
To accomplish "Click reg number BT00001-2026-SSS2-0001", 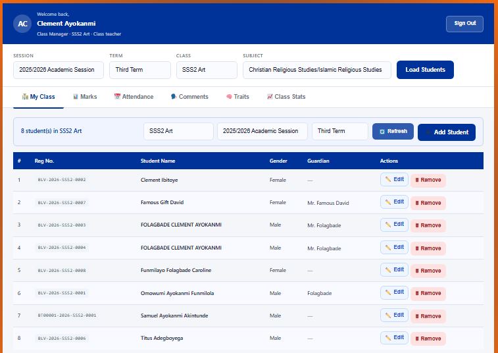I will tap(67, 315).
